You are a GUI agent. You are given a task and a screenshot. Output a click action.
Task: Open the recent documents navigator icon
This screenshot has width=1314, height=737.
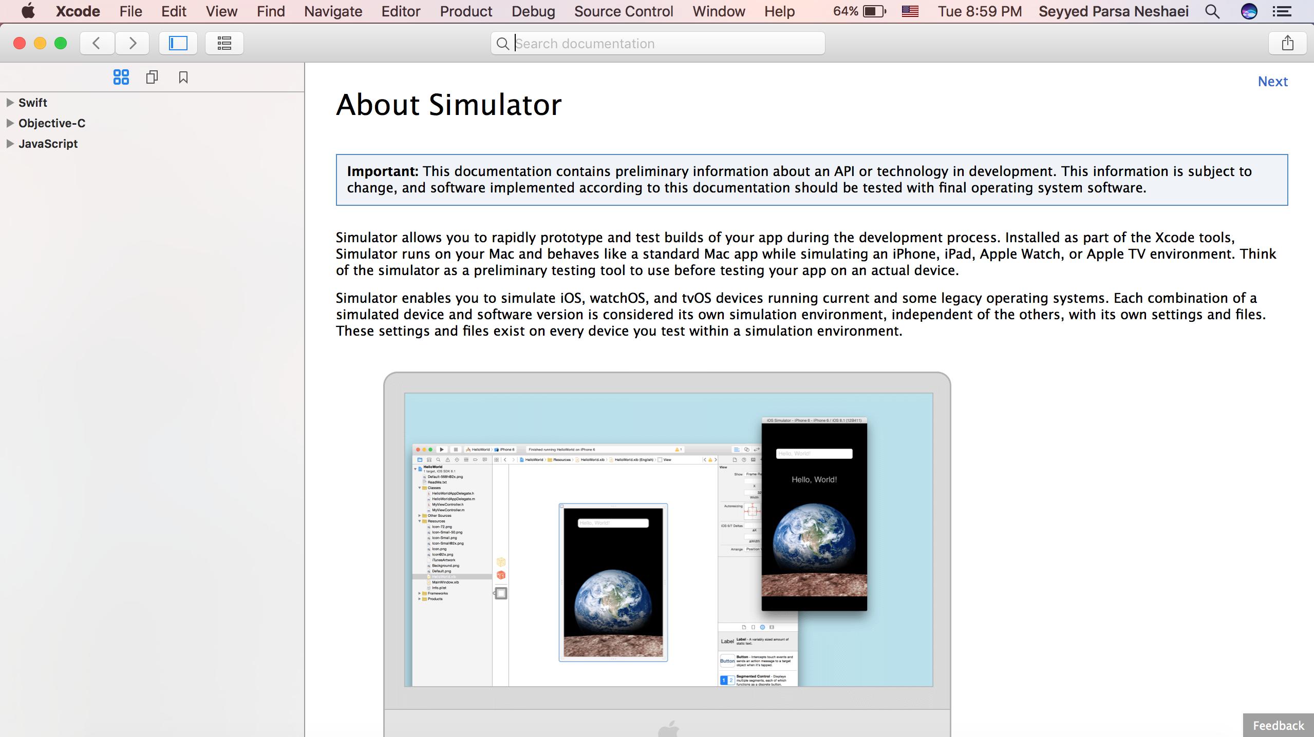[152, 77]
